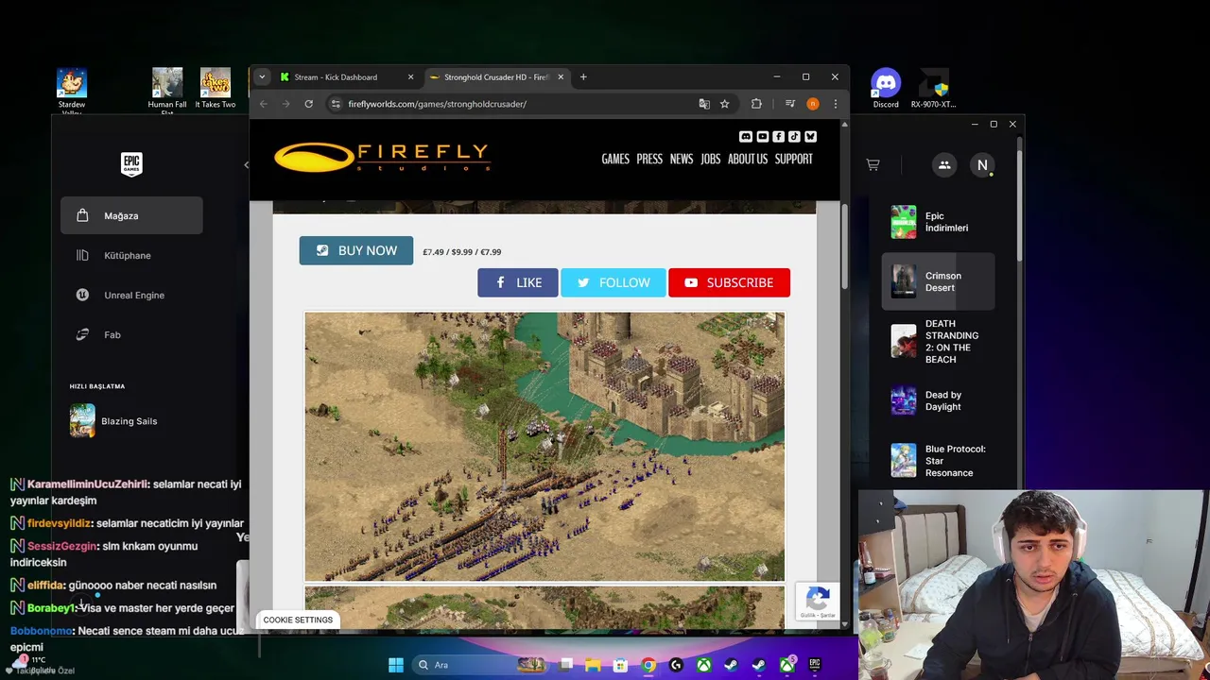The height and width of the screenshot is (680, 1210).
Task: View site information icon in address bar
Action: 335,104
